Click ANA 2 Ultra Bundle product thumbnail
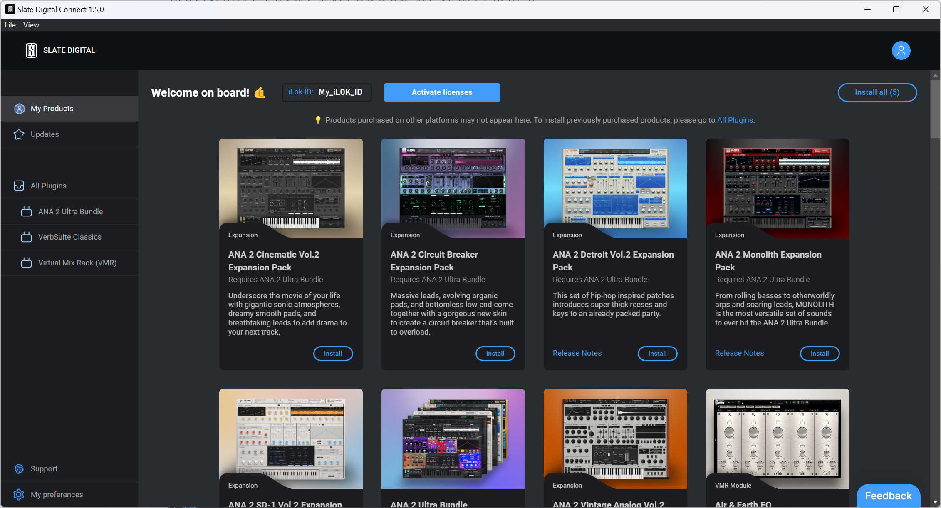This screenshot has width=941, height=508. pos(453,439)
